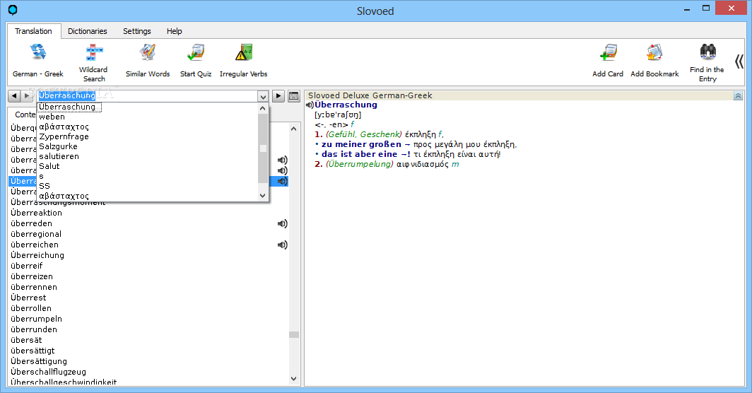
Task: Open the on-screen keyboard icon
Action: pos(294,95)
